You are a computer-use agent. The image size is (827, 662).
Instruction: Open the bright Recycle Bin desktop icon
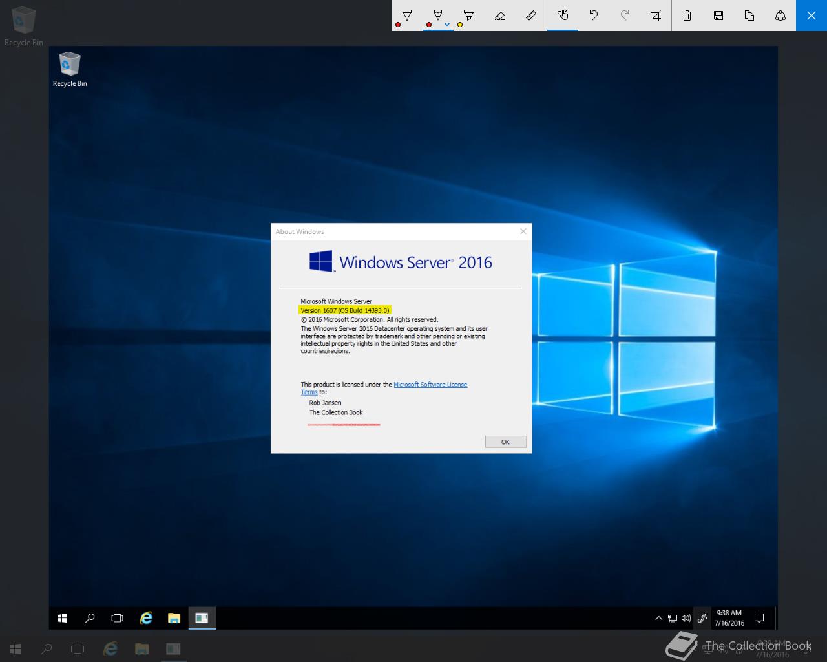(x=70, y=70)
